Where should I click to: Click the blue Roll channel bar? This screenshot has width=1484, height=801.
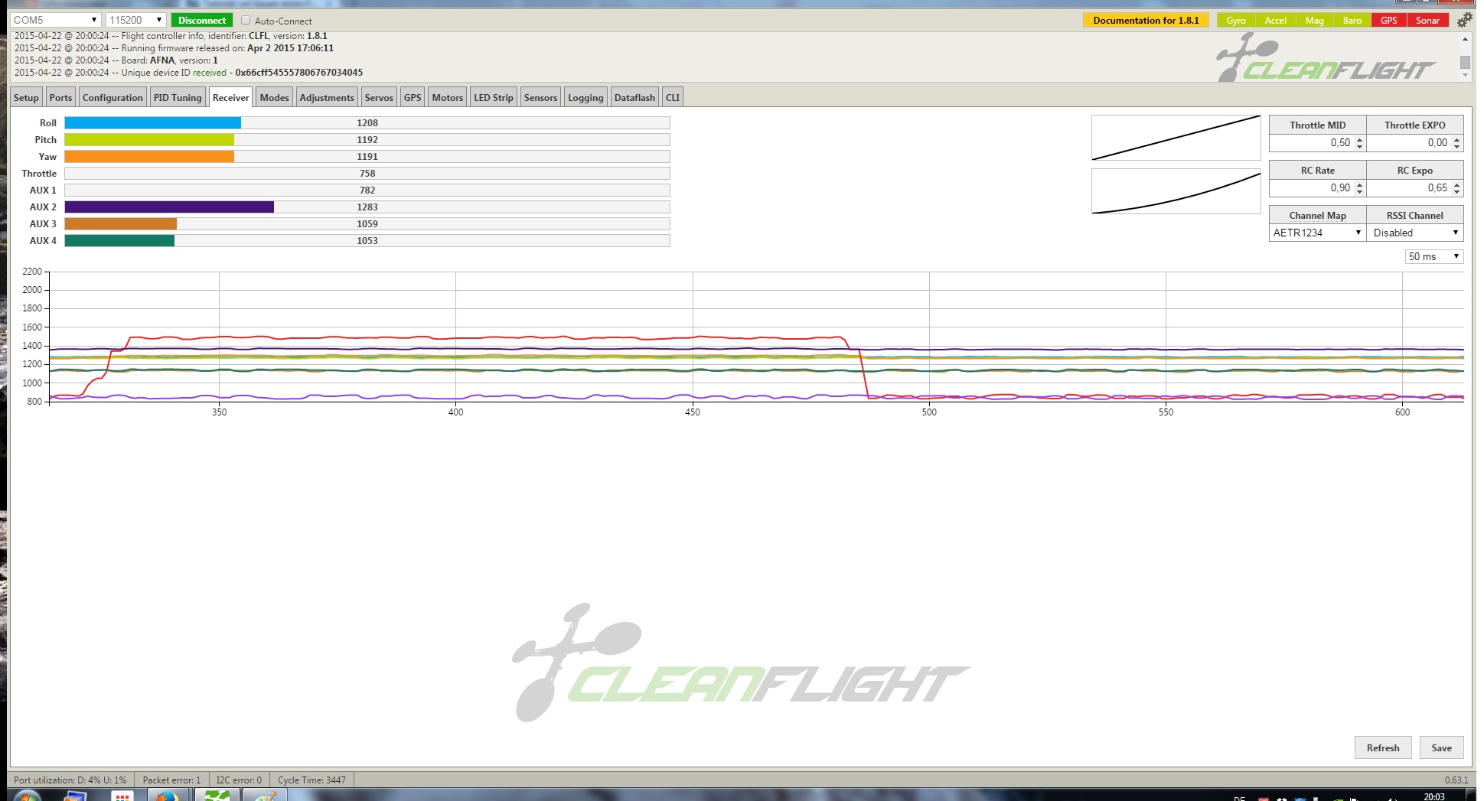coord(152,122)
